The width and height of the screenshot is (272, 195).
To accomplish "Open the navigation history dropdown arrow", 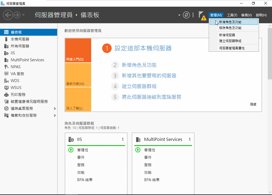I will [x=23, y=15].
